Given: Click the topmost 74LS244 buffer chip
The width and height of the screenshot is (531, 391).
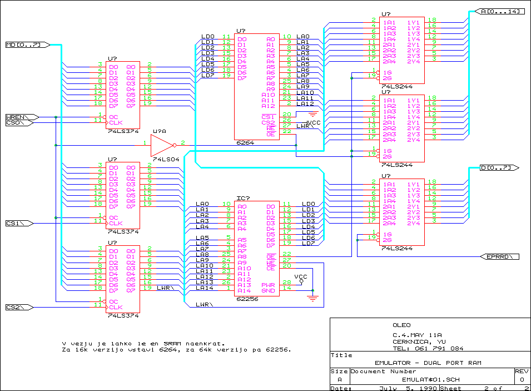Looking at the screenshot, I should [401, 50].
